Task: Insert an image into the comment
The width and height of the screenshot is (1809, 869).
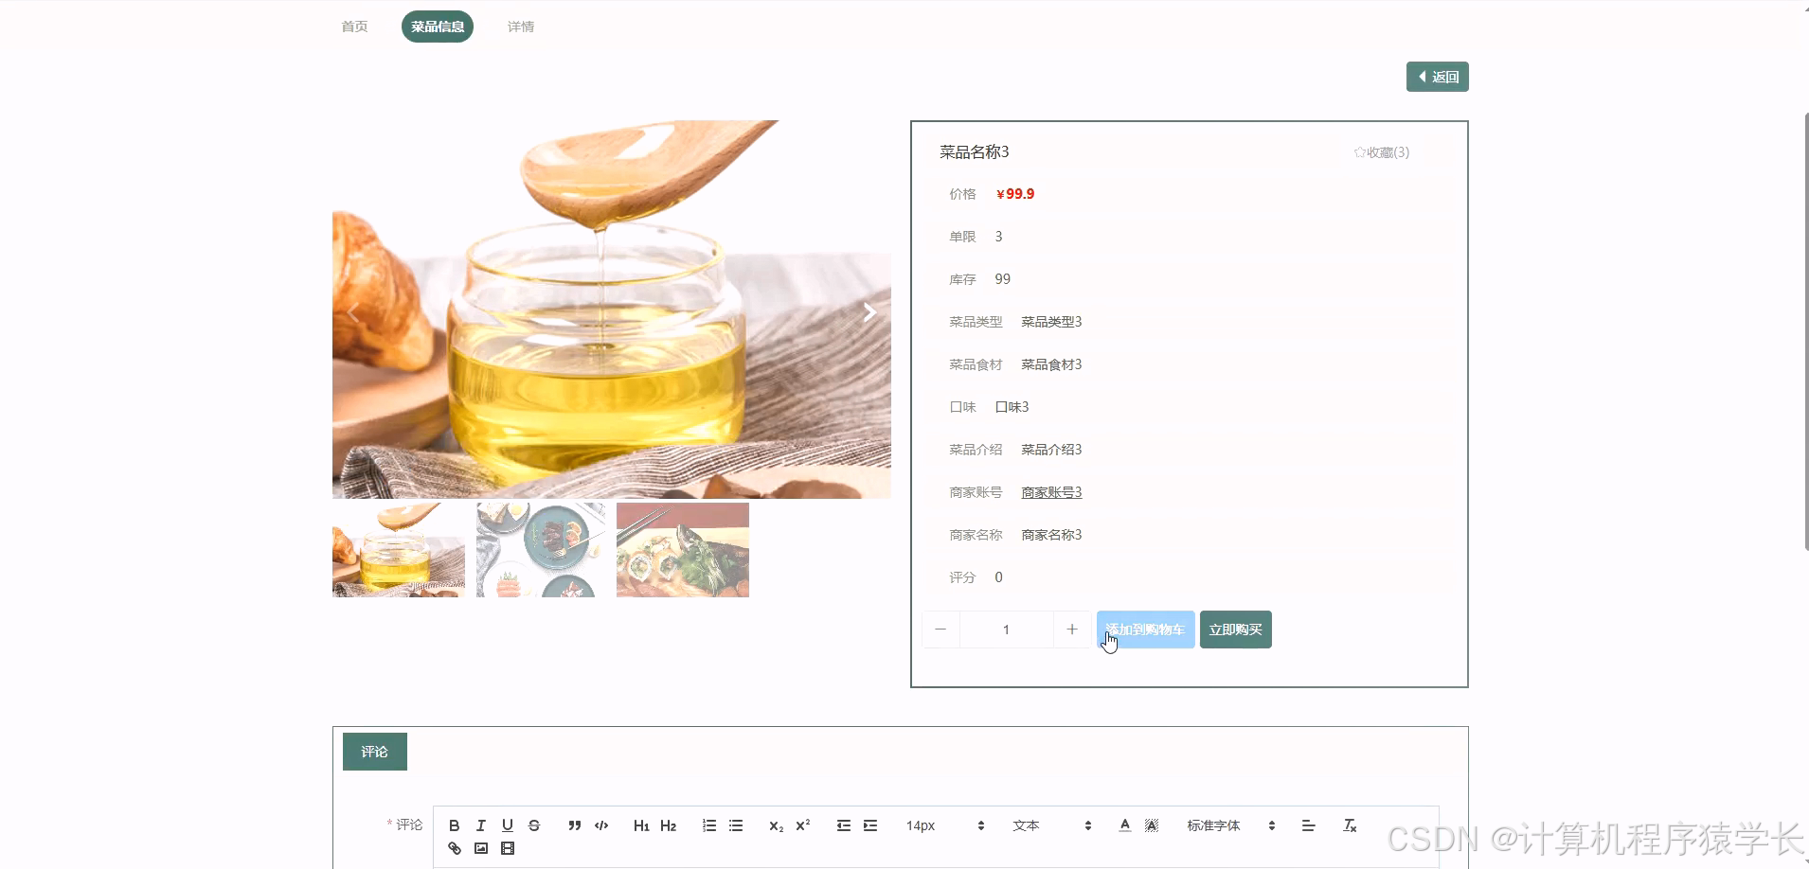Action: [480, 848]
